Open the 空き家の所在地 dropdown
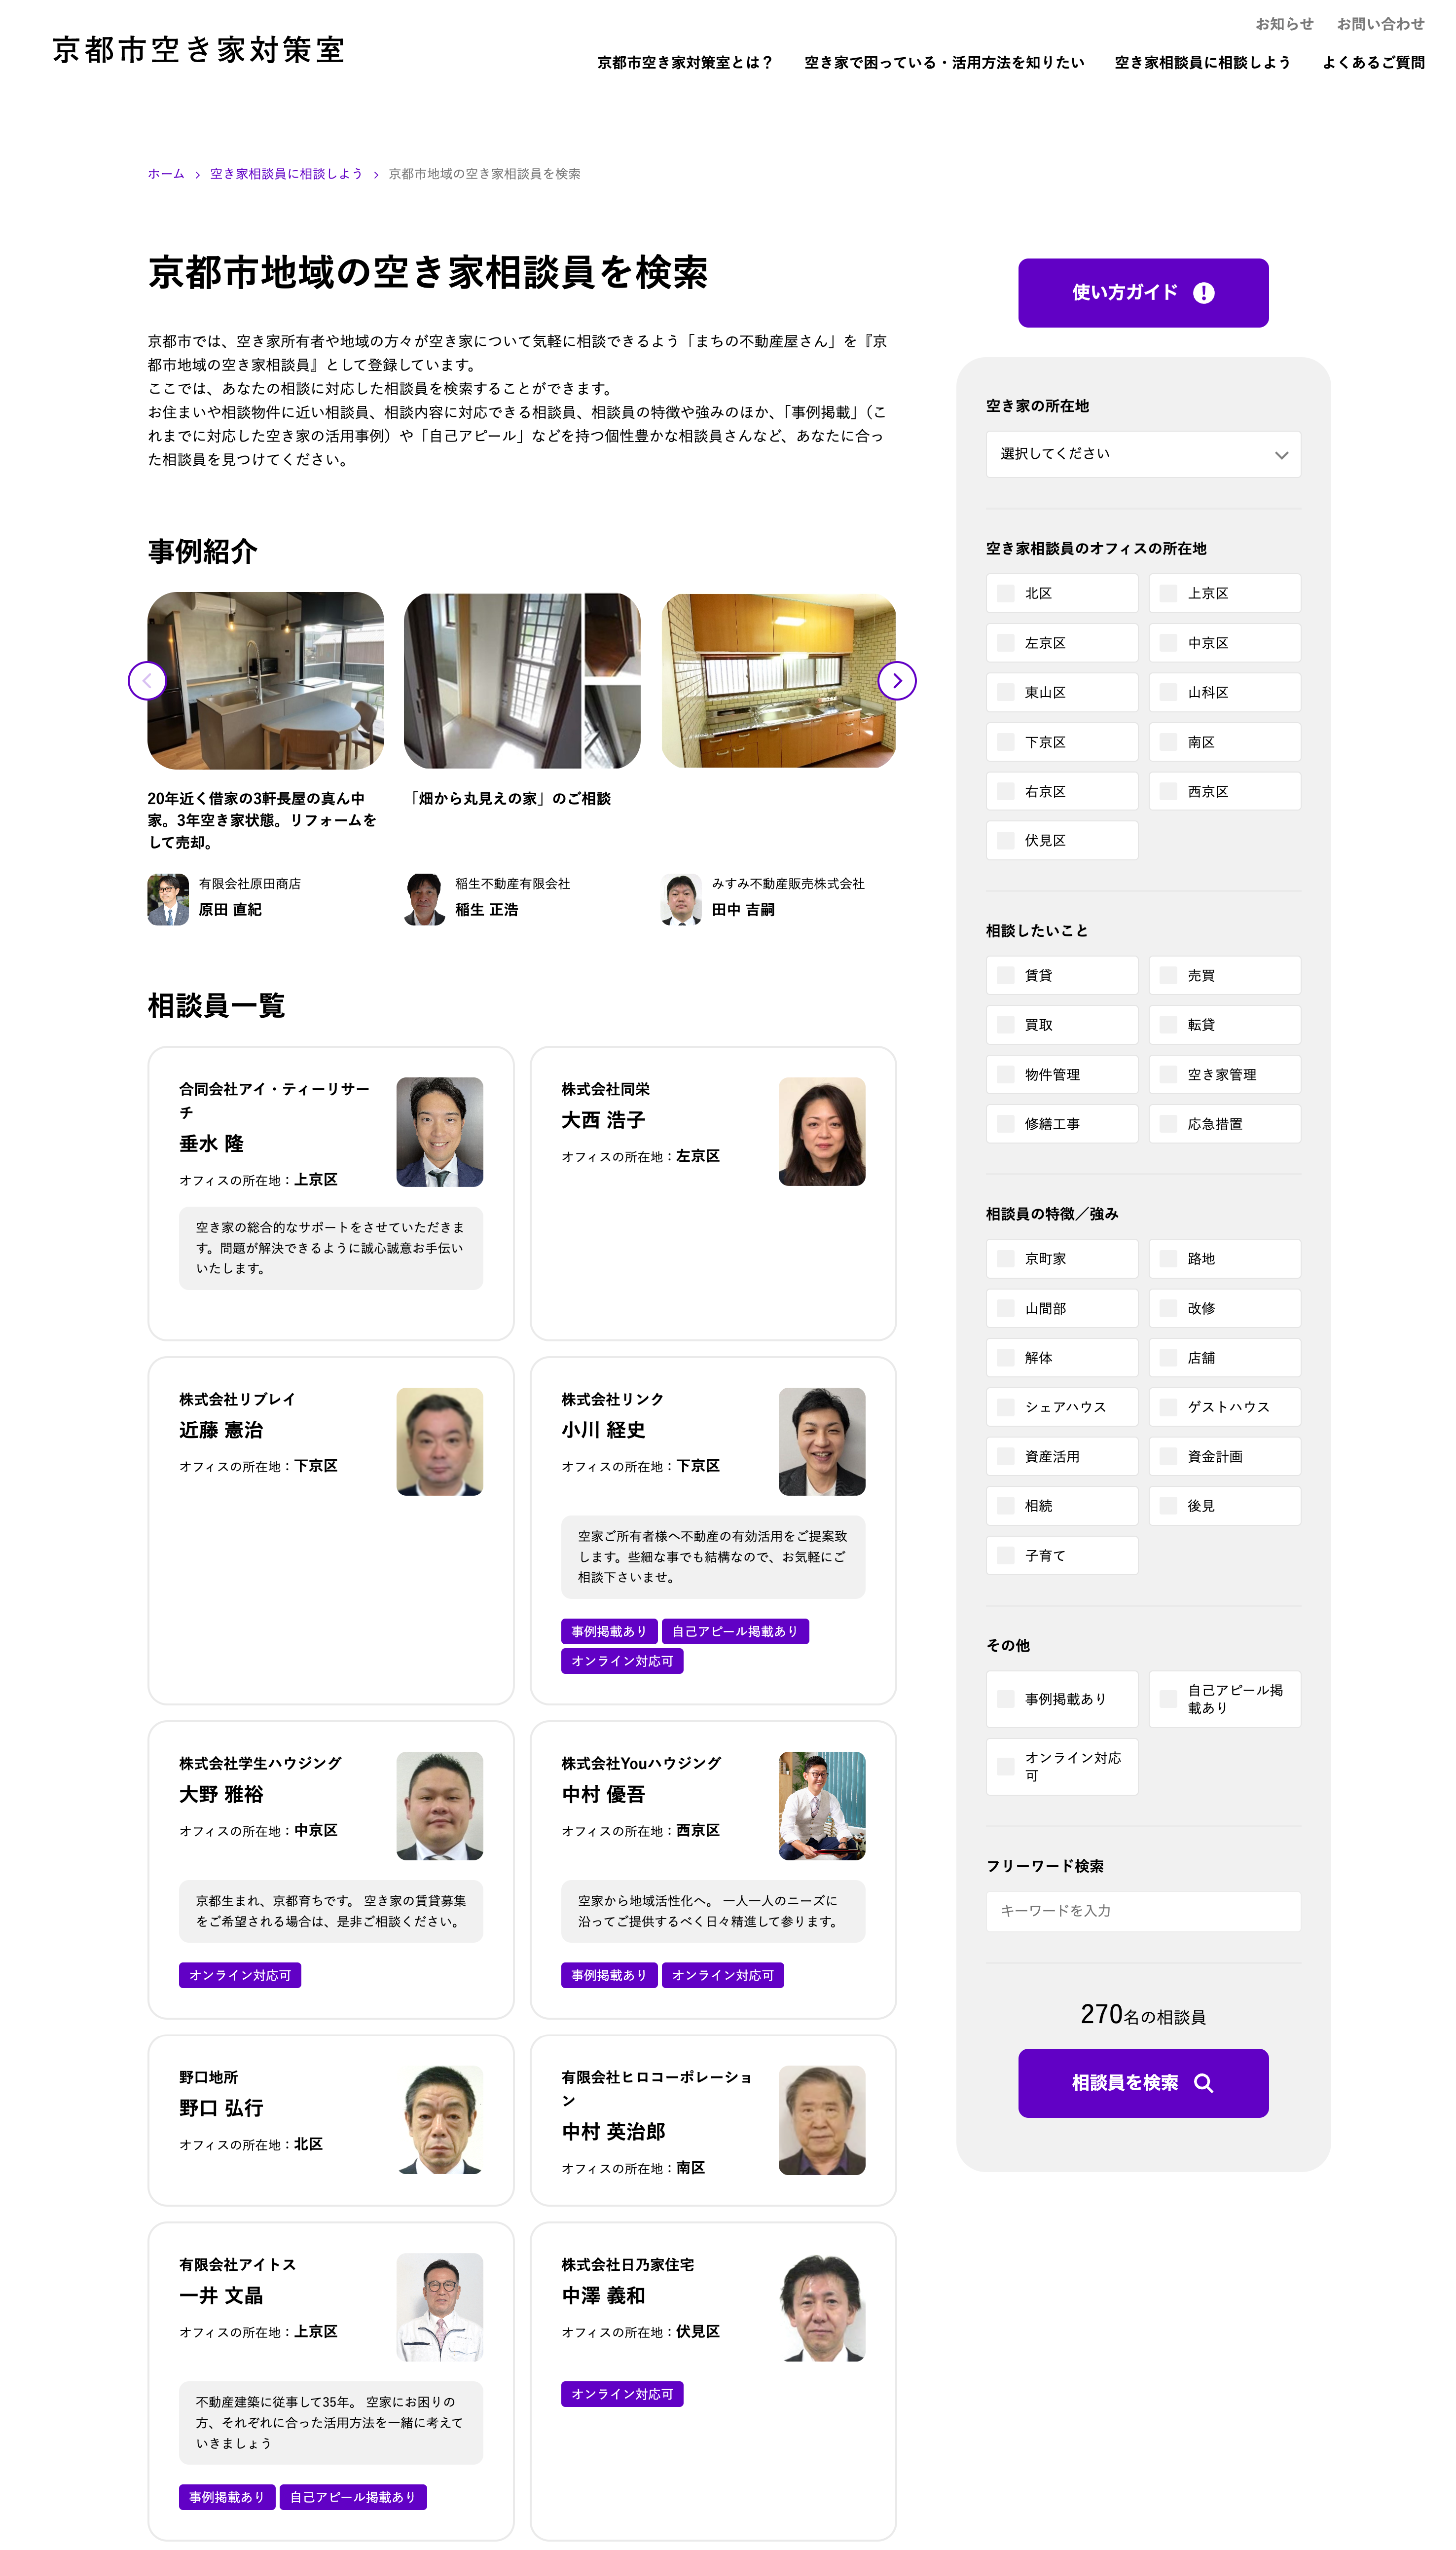 (1142, 454)
